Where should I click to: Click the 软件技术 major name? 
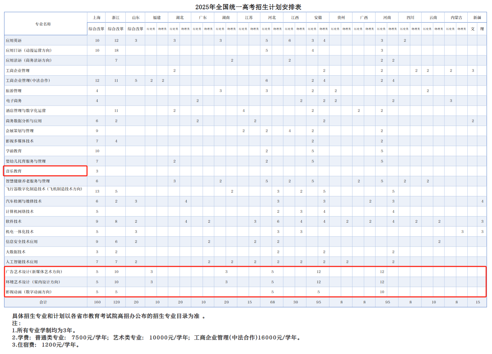point(14,221)
